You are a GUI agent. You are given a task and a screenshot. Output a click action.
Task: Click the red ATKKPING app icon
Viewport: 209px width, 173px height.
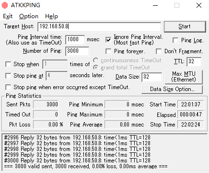(5, 5)
